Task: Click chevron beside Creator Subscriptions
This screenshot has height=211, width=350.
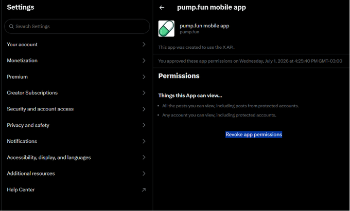Action: coord(144,93)
